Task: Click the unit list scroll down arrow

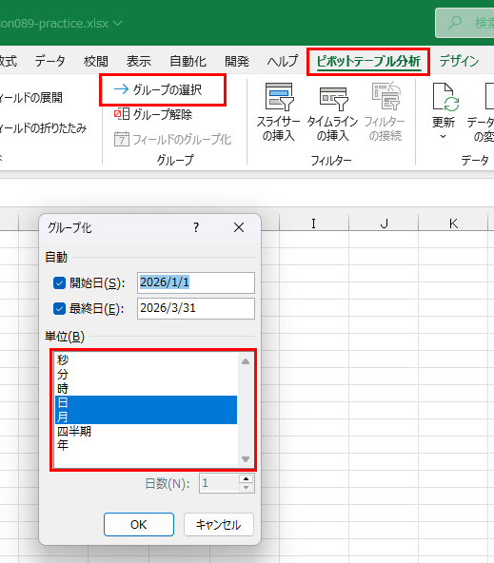Action: pos(246,459)
